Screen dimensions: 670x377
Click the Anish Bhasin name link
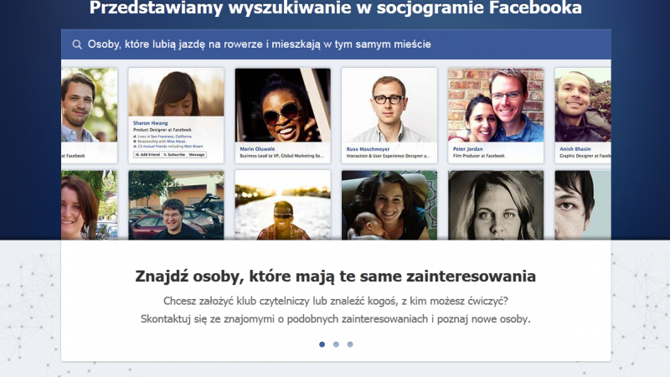click(x=575, y=149)
